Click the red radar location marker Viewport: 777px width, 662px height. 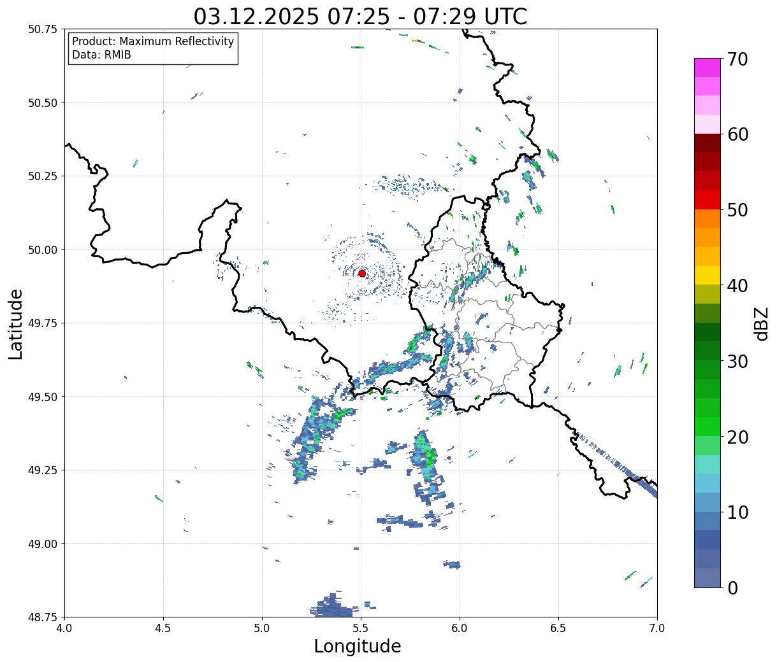[x=362, y=273]
